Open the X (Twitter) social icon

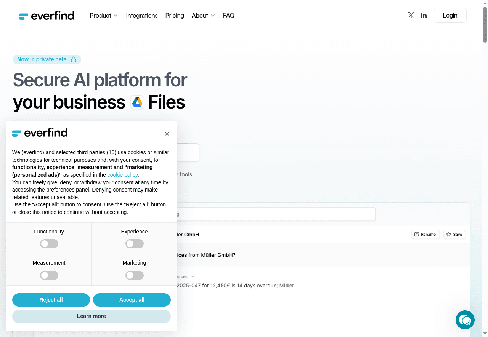tap(411, 15)
